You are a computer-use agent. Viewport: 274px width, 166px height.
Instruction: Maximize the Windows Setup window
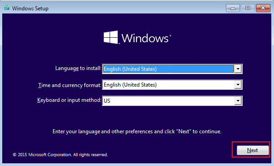pos(247,8)
